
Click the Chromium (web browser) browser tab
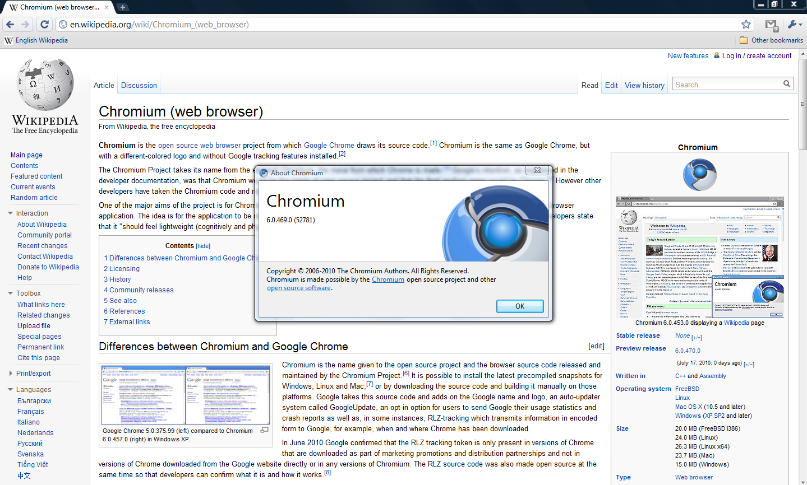(59, 7)
